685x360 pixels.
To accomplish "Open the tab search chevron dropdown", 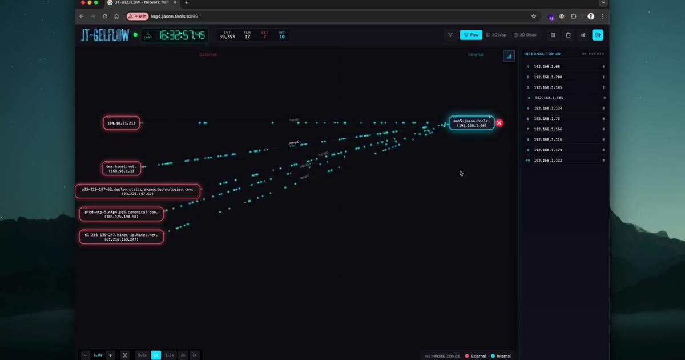I will pos(603,3).
